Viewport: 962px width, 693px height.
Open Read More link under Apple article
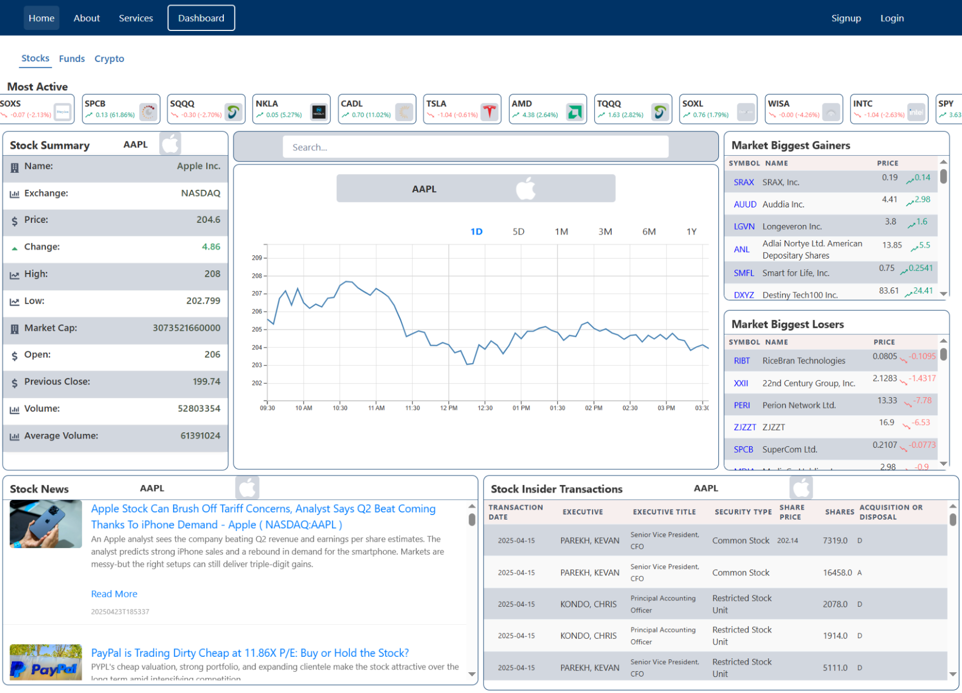(114, 594)
